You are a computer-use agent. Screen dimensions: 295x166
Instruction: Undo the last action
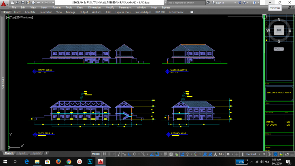39,2
